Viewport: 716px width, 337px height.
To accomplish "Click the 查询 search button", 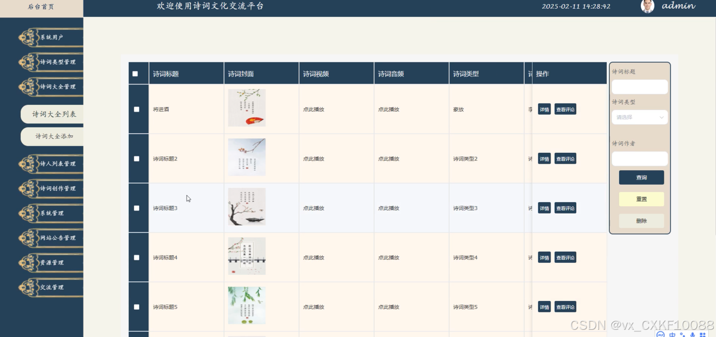I will (x=641, y=178).
